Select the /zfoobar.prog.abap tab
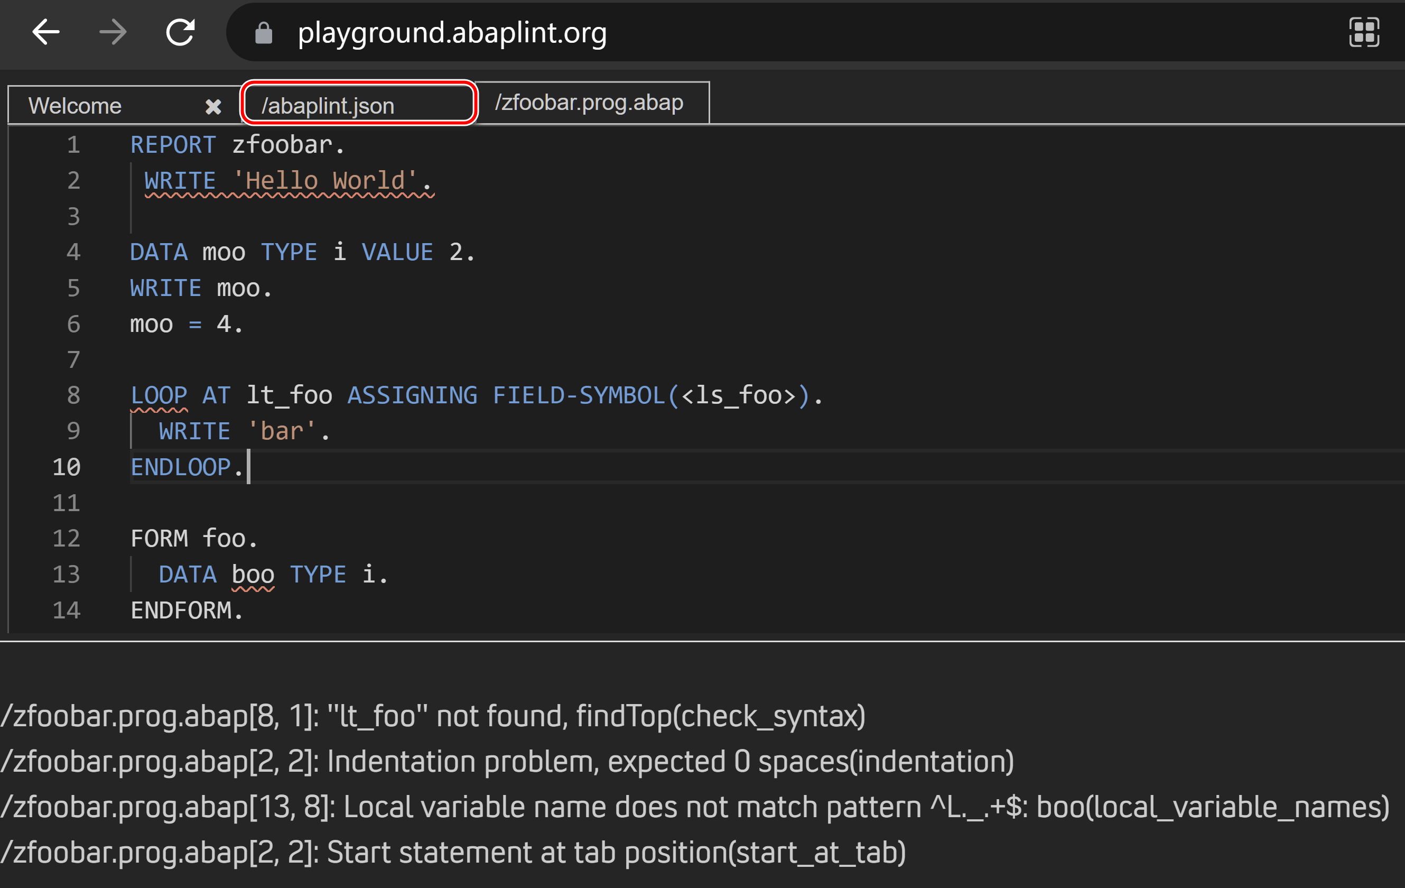 [x=589, y=103]
